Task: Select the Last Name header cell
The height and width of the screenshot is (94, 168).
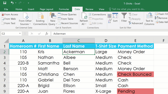Action: click(x=79, y=46)
